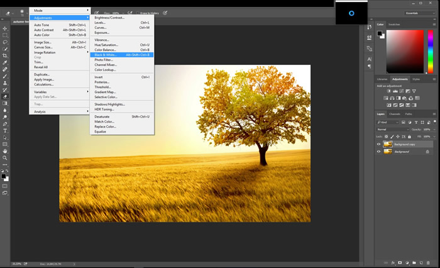The image size is (440, 268).
Task: Switch to the Styles tab
Action: [416, 79]
